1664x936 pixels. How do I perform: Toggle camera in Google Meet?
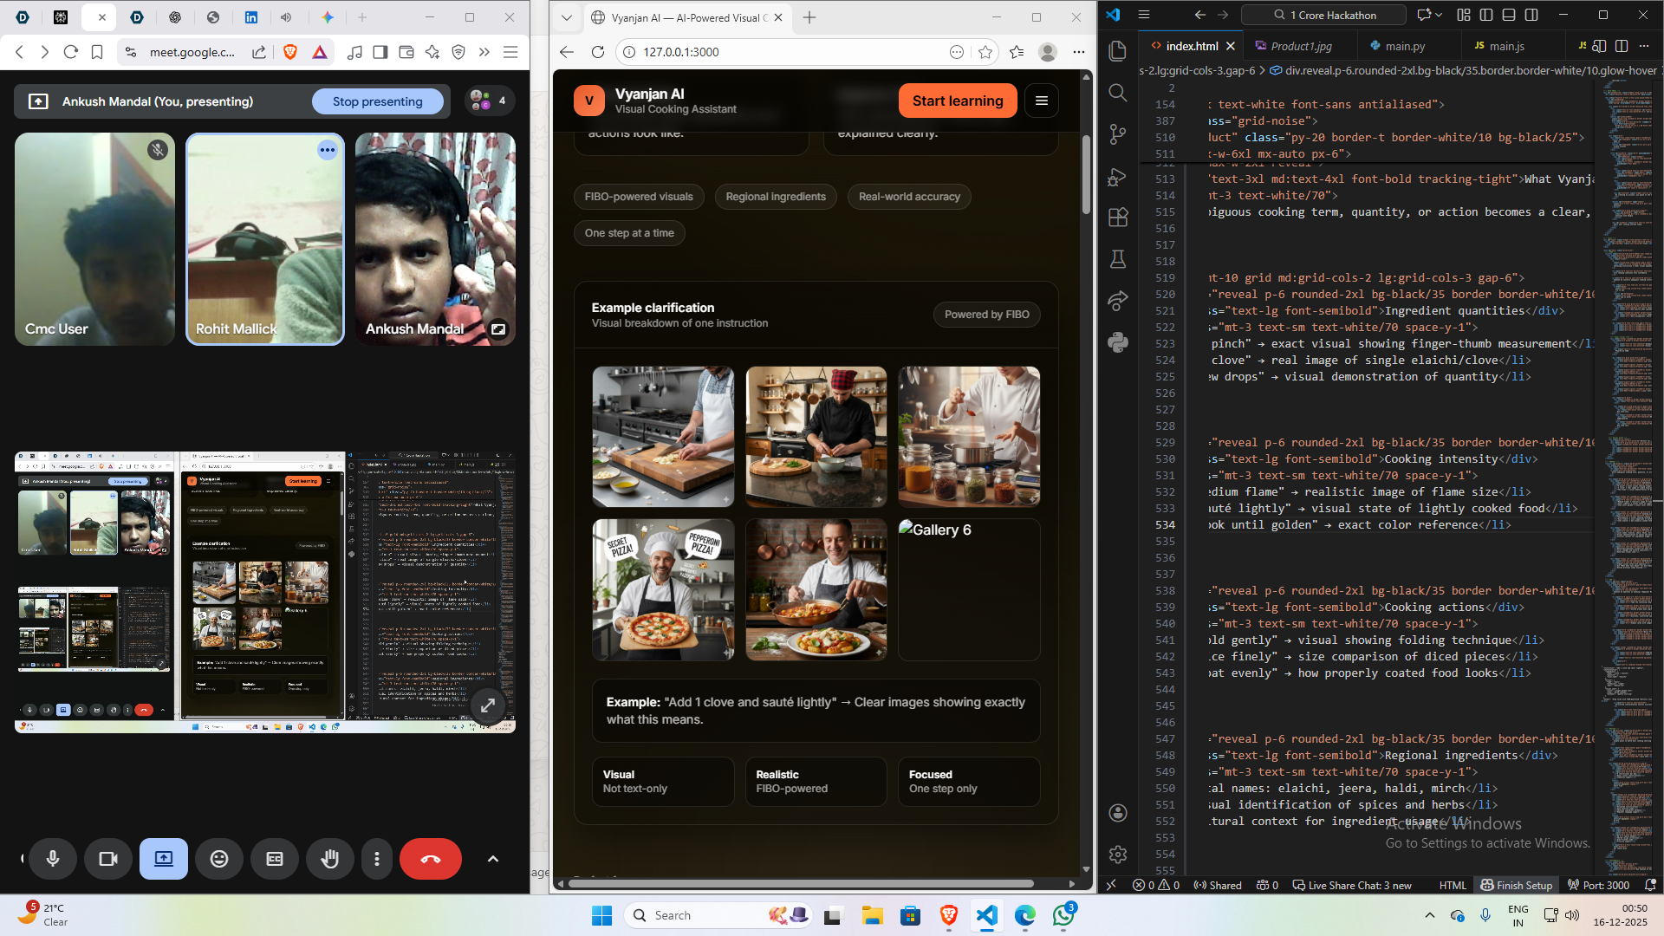tap(108, 859)
